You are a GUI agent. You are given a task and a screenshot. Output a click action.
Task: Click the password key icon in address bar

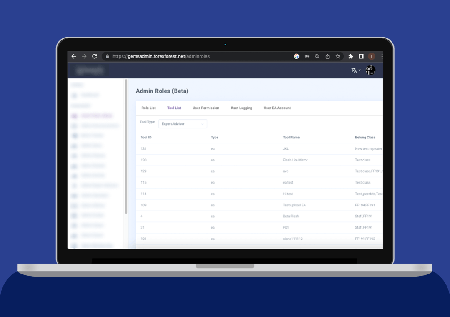[x=307, y=56]
